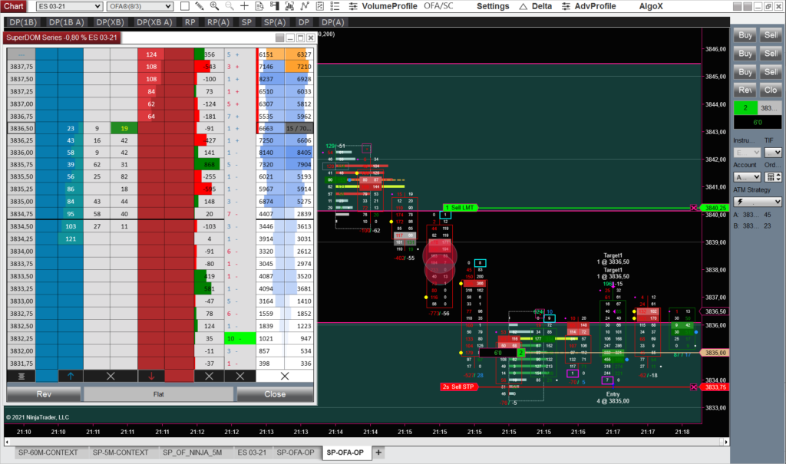Cancel the Sell STP order with X marker
Screen dimensions: 786x464
click(x=694, y=387)
